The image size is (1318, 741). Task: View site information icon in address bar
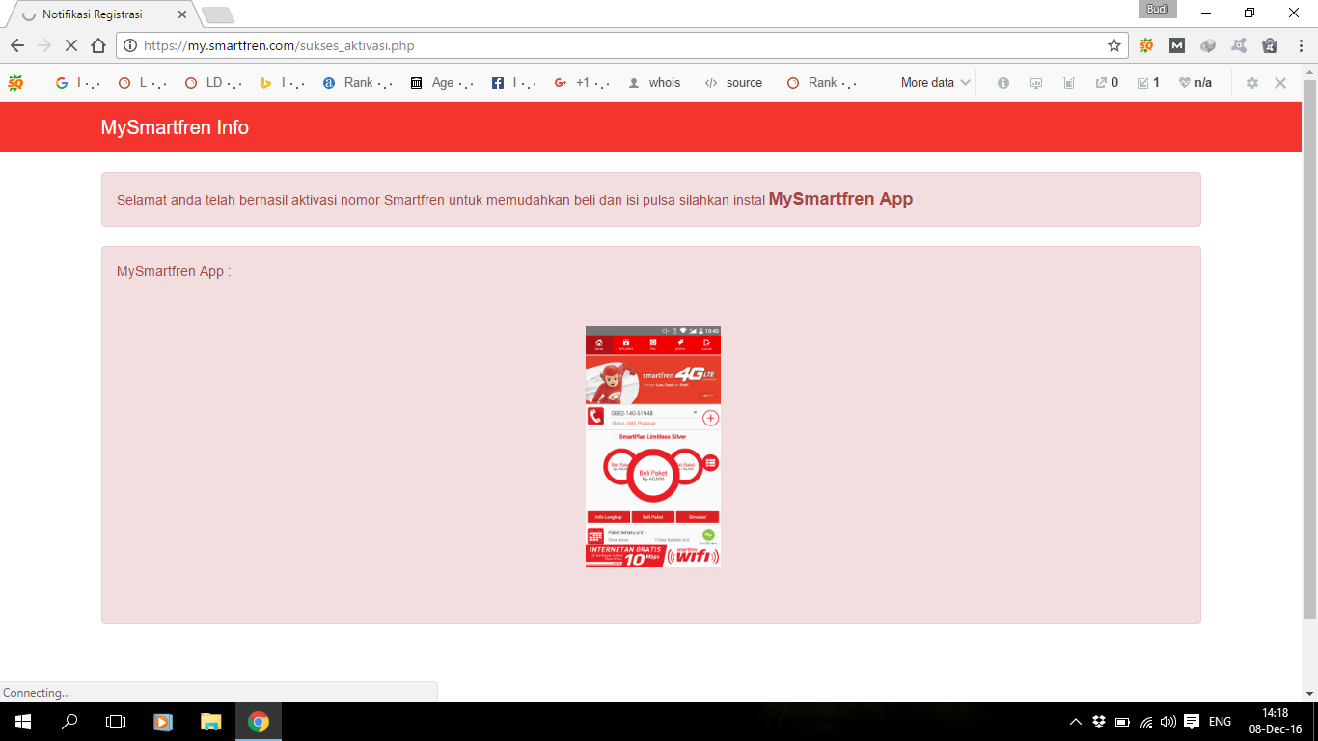[x=131, y=45]
